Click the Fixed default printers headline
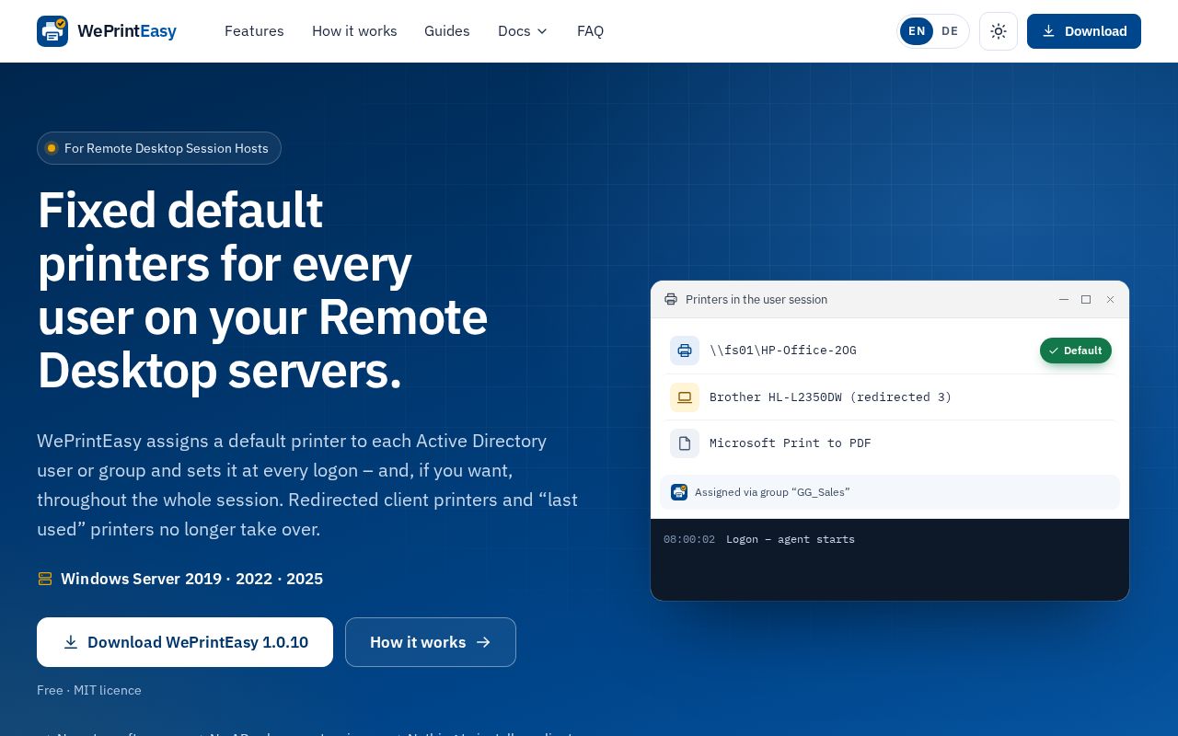 (262, 290)
